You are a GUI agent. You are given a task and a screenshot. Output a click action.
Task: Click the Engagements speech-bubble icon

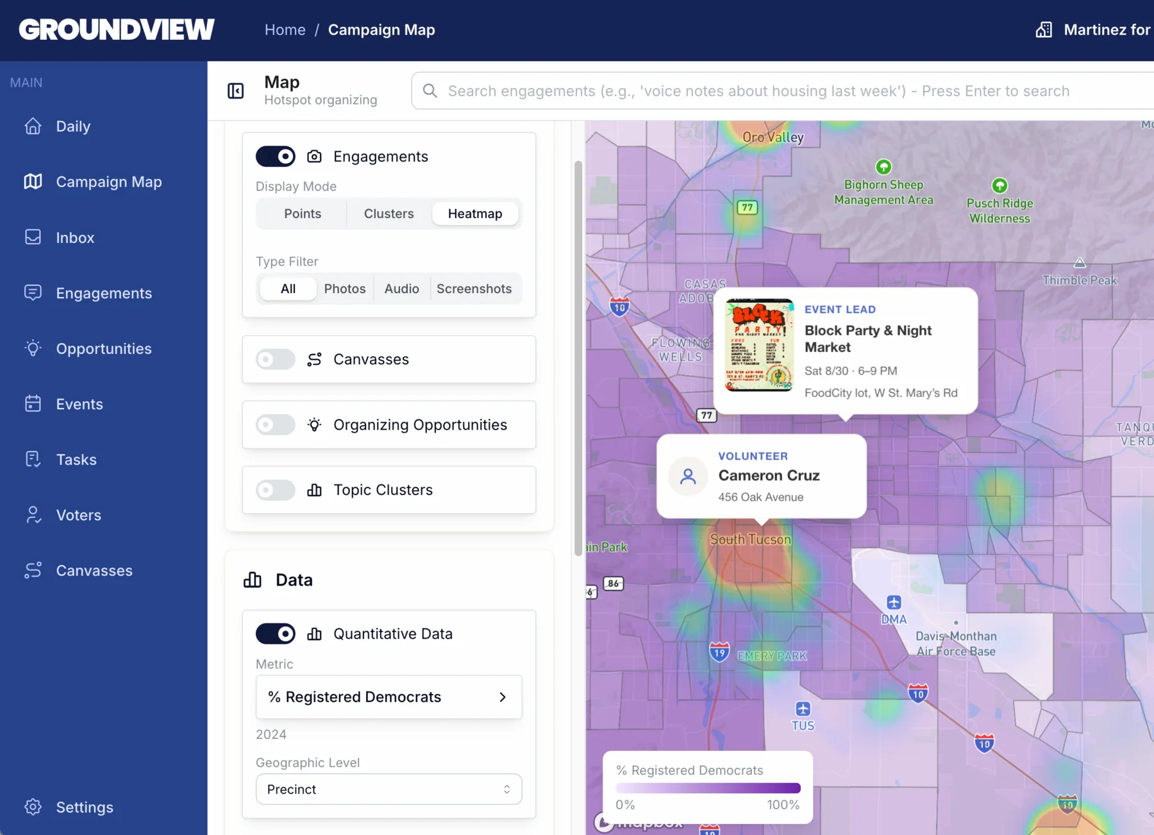[33, 293]
